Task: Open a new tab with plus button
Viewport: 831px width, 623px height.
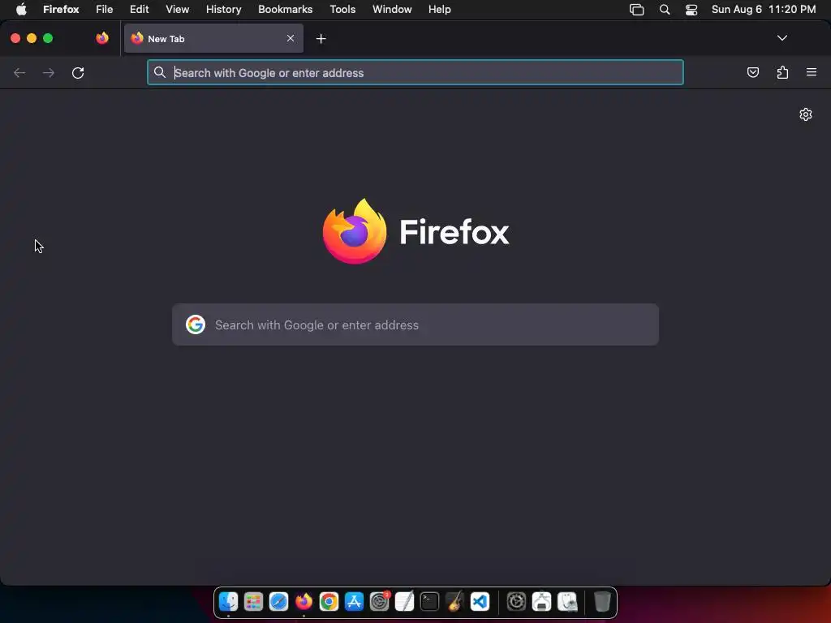Action: coord(321,39)
